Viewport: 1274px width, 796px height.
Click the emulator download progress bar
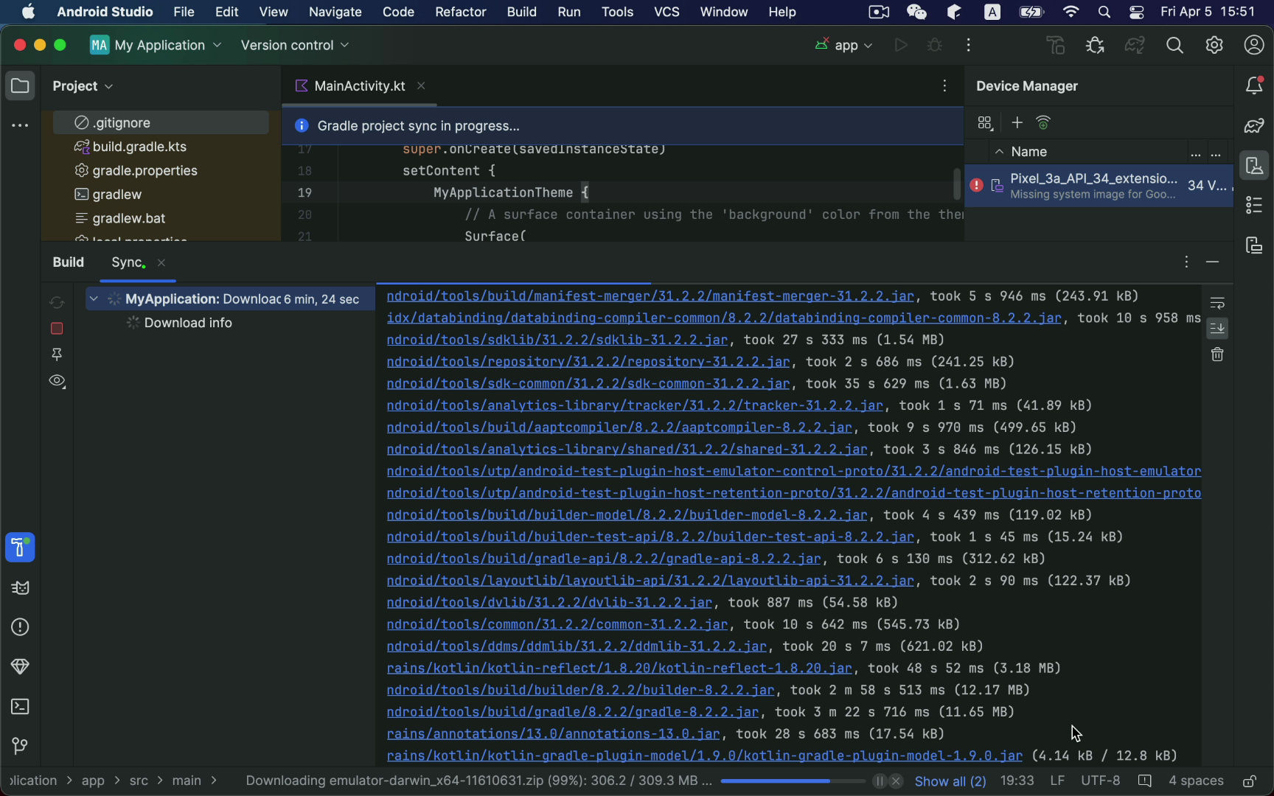tap(793, 781)
